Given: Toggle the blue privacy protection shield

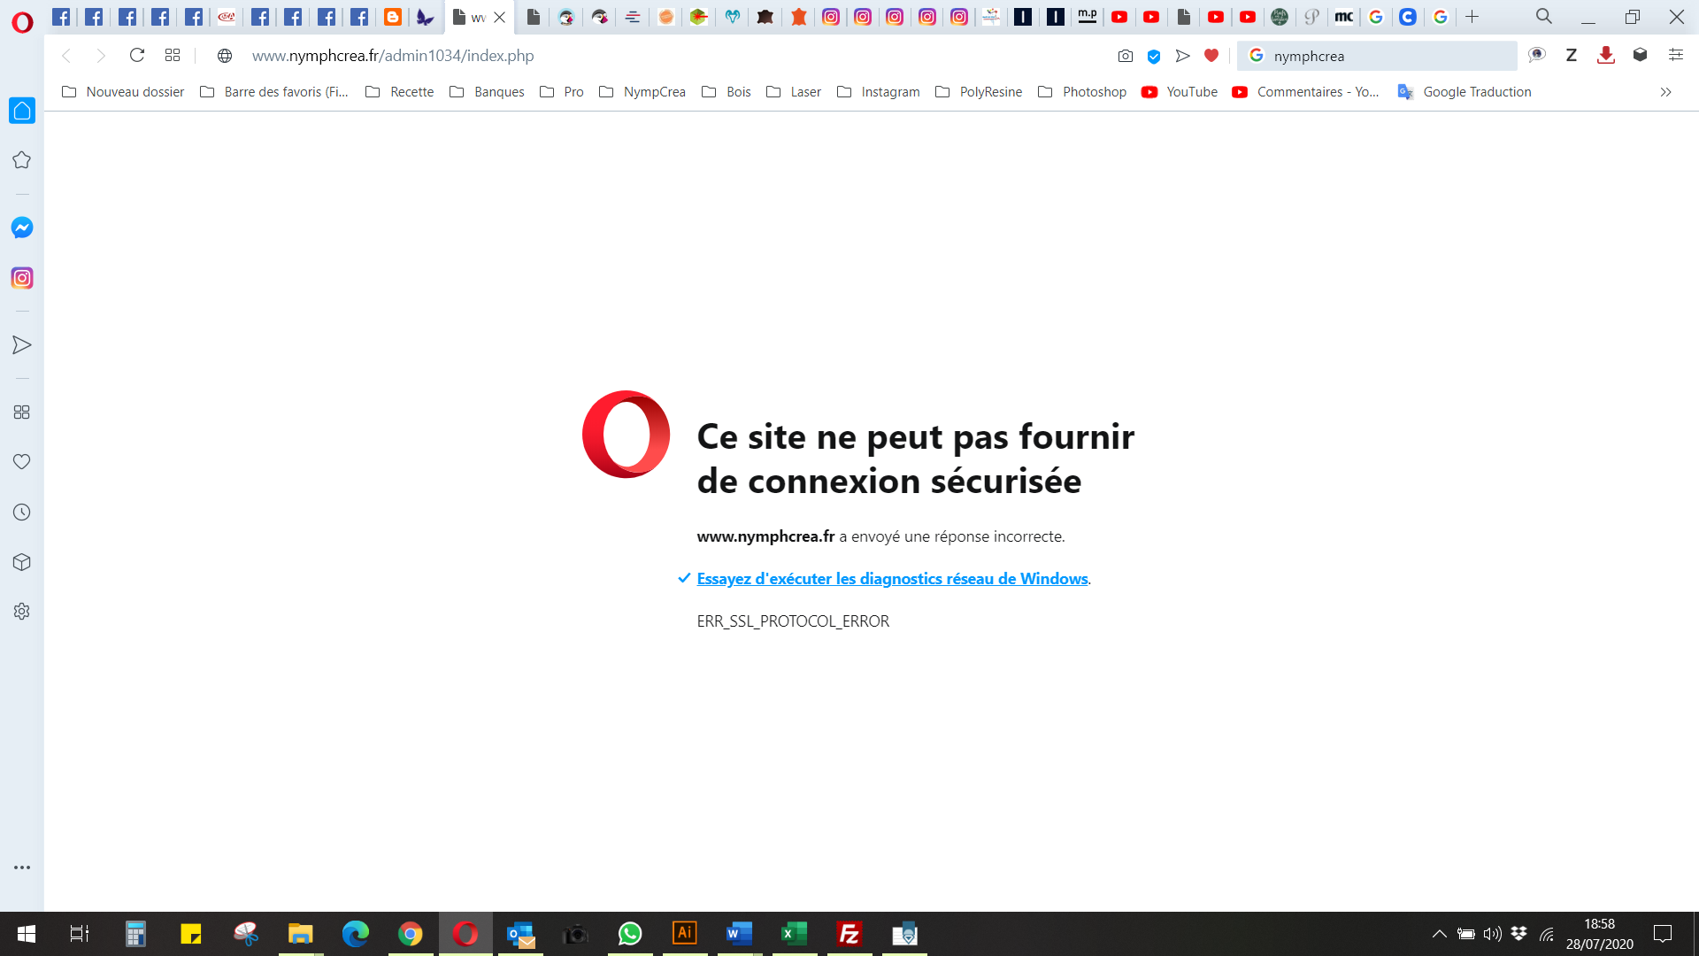Looking at the screenshot, I should pos(1154,56).
